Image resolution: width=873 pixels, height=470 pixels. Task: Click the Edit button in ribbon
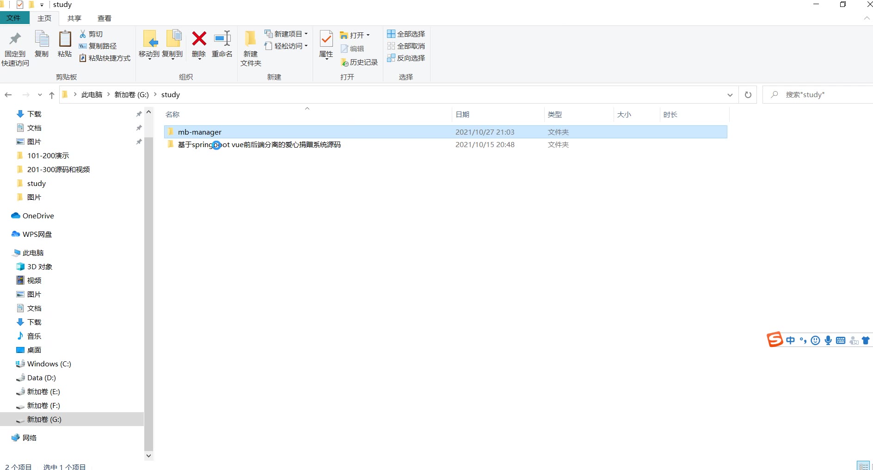coord(352,49)
